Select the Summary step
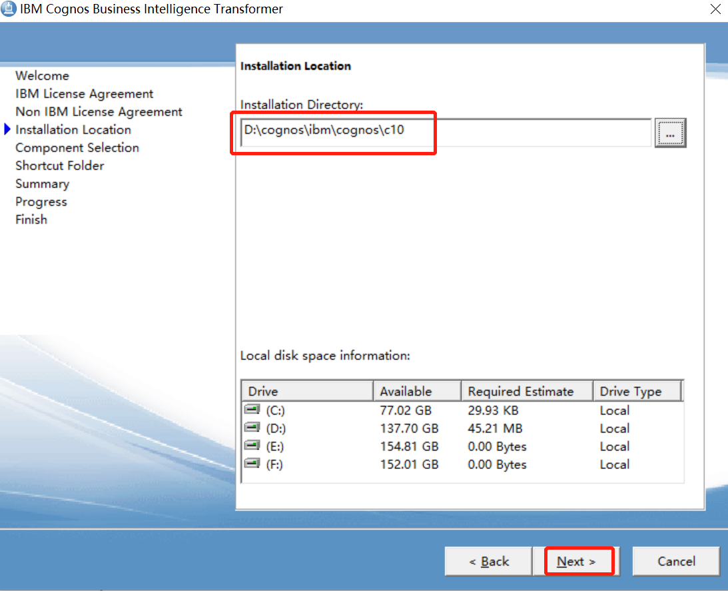 [42, 184]
